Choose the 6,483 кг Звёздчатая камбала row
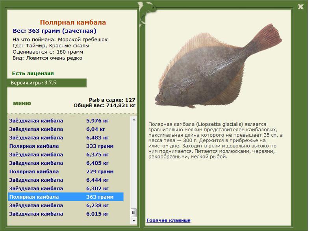 click(x=66, y=138)
